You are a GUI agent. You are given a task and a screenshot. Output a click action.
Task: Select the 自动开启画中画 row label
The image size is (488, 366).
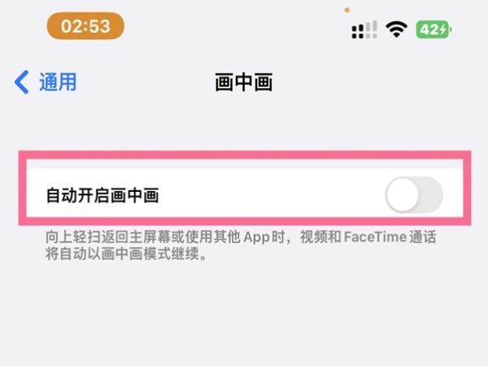(102, 195)
